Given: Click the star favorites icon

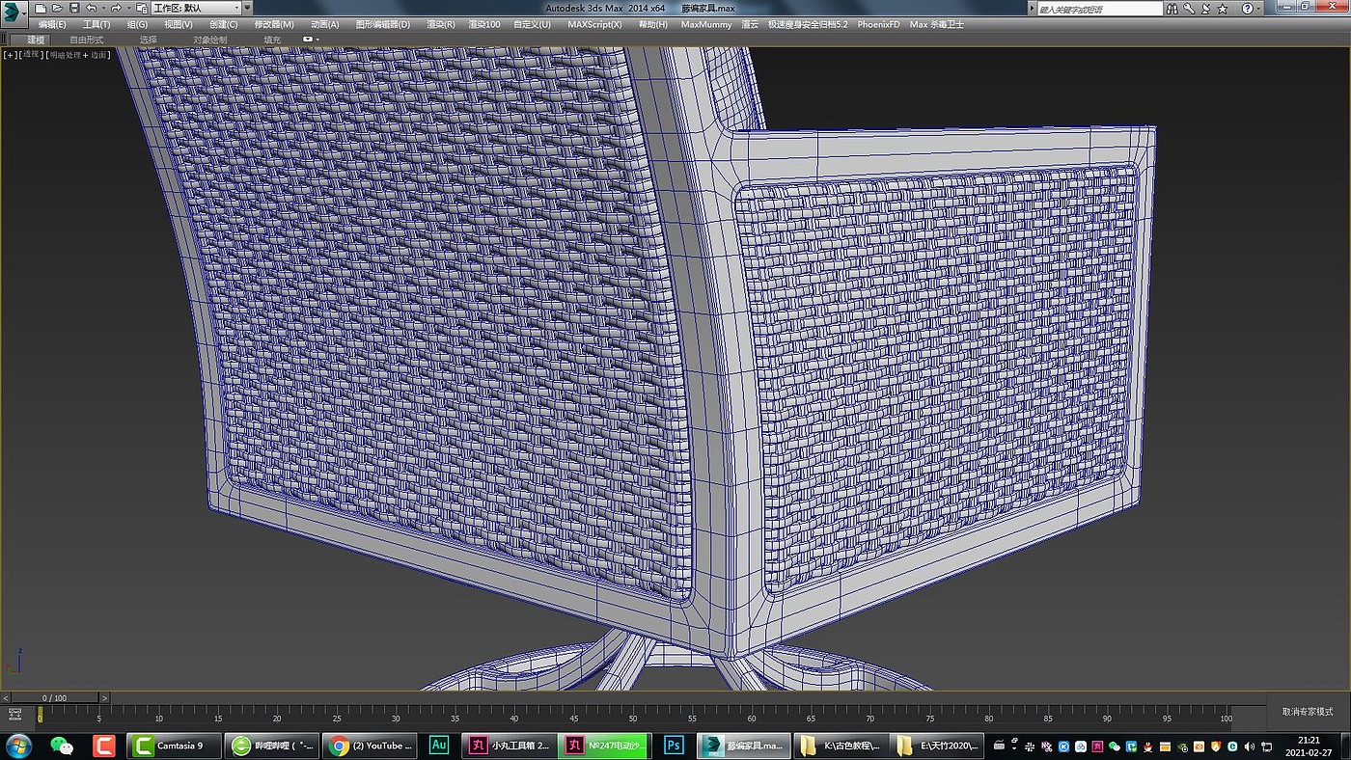Looking at the screenshot, I should (x=1222, y=8).
